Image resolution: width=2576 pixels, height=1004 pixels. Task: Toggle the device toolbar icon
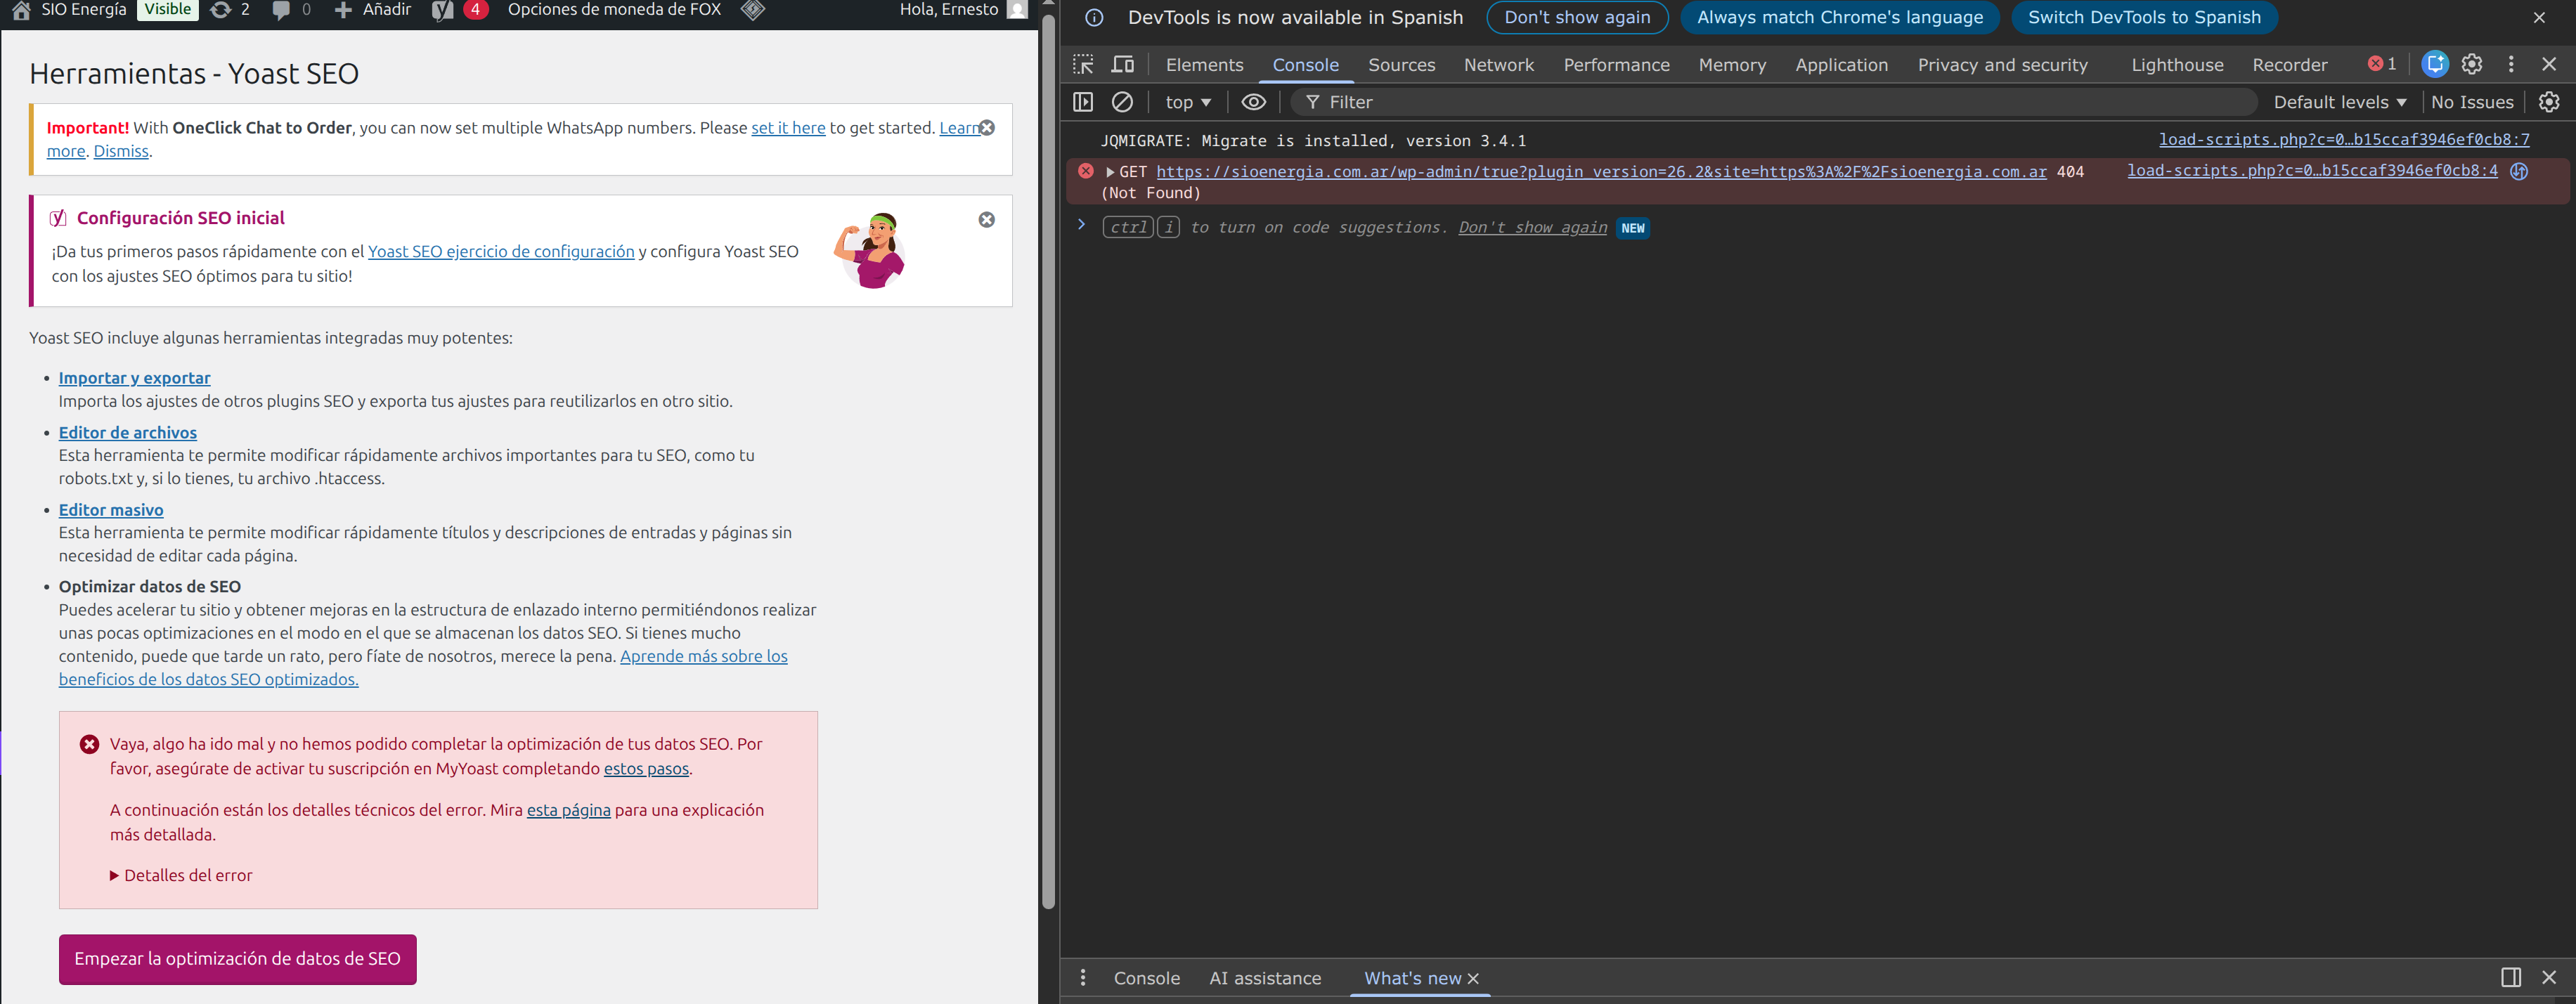tap(1123, 65)
